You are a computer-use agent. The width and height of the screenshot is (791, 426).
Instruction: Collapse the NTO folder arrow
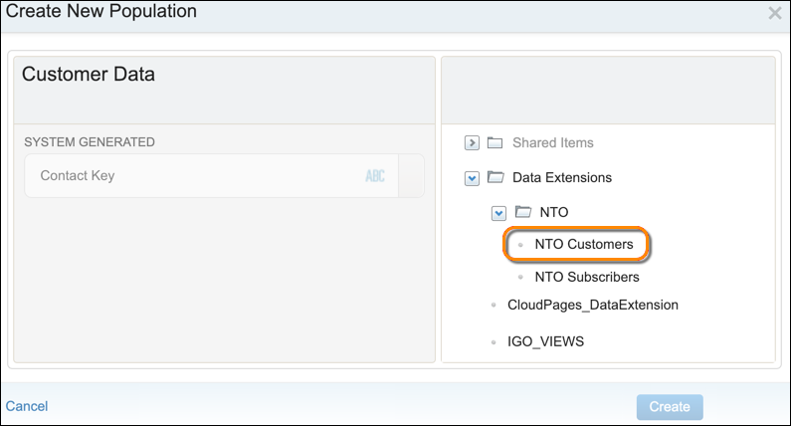[x=498, y=213]
